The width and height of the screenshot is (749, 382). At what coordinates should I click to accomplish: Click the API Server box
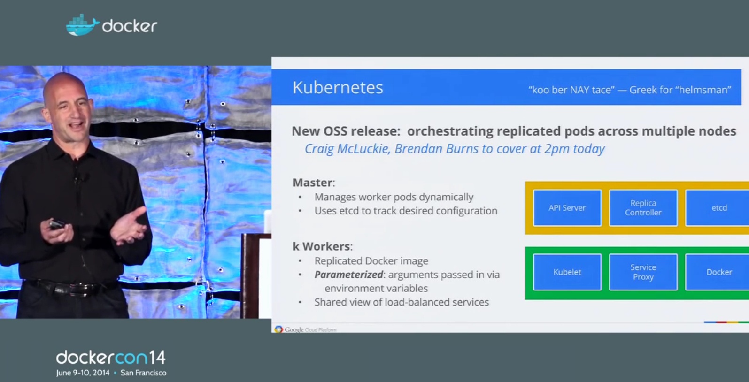point(567,208)
